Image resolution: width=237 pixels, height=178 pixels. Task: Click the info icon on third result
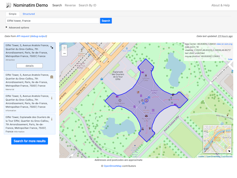(x=52, y=98)
